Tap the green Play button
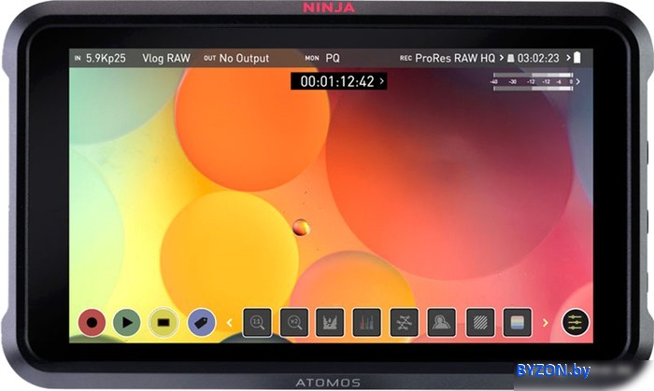 [x=127, y=322]
